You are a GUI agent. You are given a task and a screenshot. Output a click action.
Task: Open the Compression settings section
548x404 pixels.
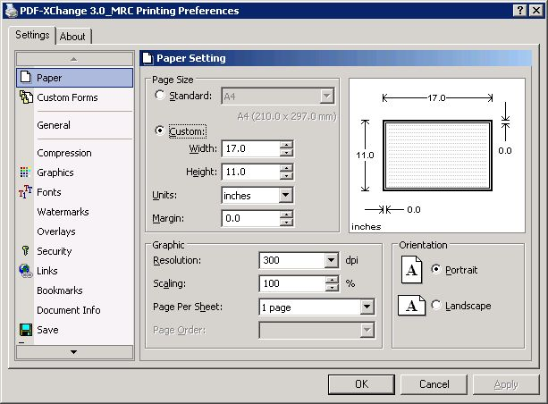[64, 153]
